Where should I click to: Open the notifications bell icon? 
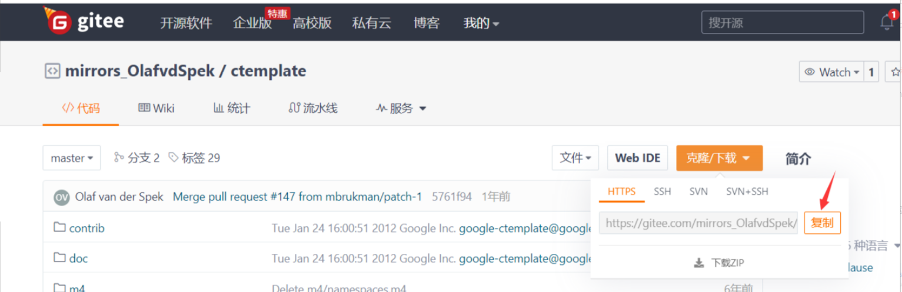(887, 22)
